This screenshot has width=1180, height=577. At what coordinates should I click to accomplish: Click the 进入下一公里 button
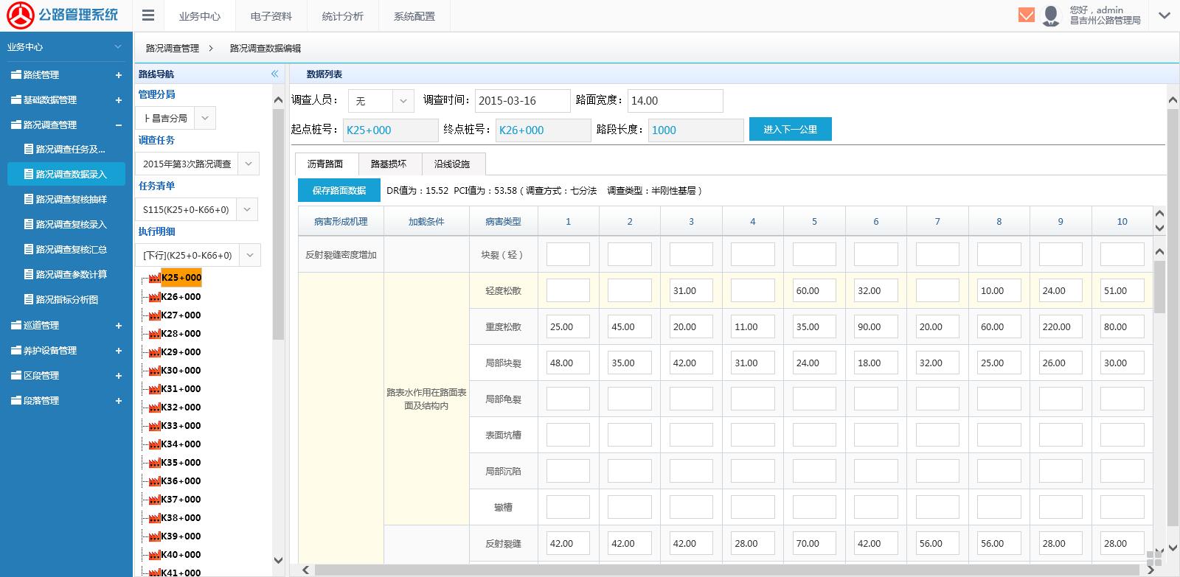pos(790,129)
